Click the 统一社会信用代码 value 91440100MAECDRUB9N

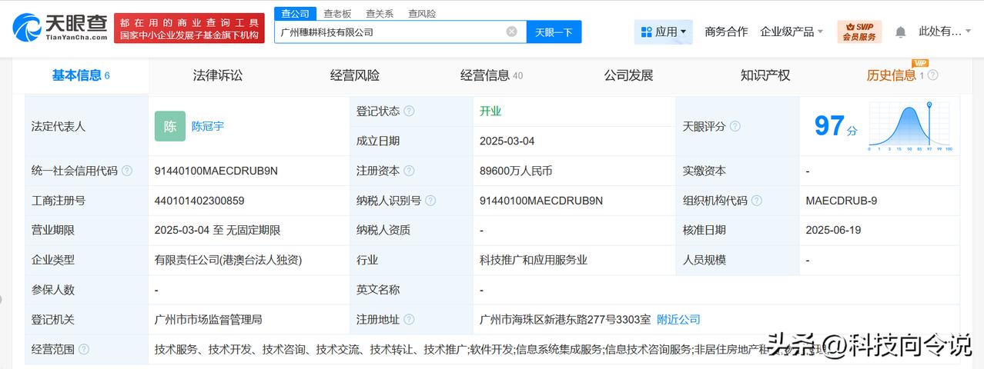(216, 171)
